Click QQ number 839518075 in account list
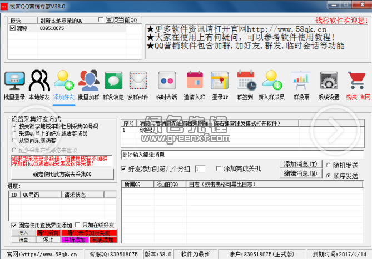The height and width of the screenshot is (259, 372). (52, 28)
